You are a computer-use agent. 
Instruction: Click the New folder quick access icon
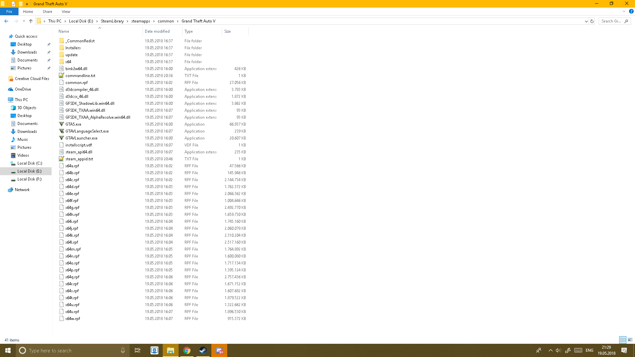tap(21, 4)
